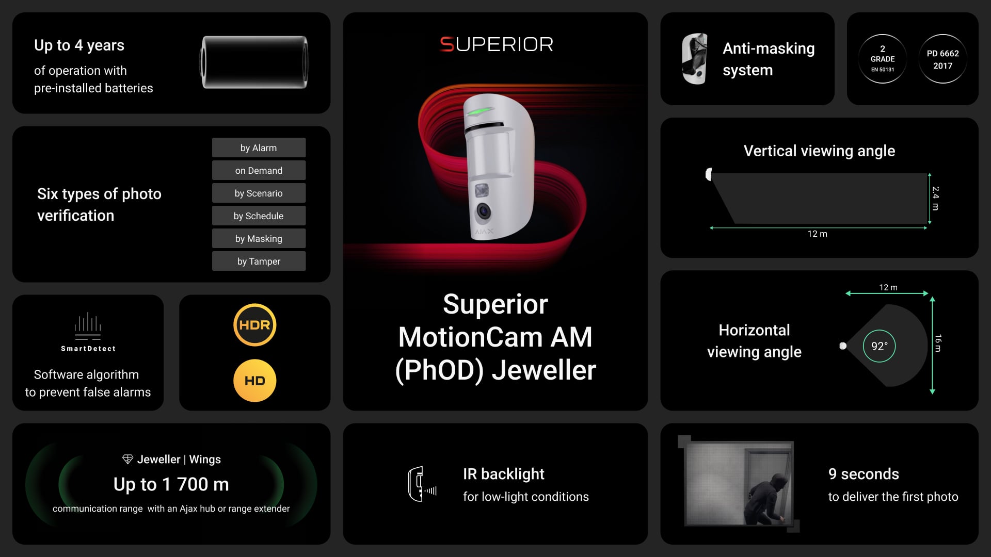Click the vertical viewing angle diagram
Screen dimensions: 991x557
817,197
